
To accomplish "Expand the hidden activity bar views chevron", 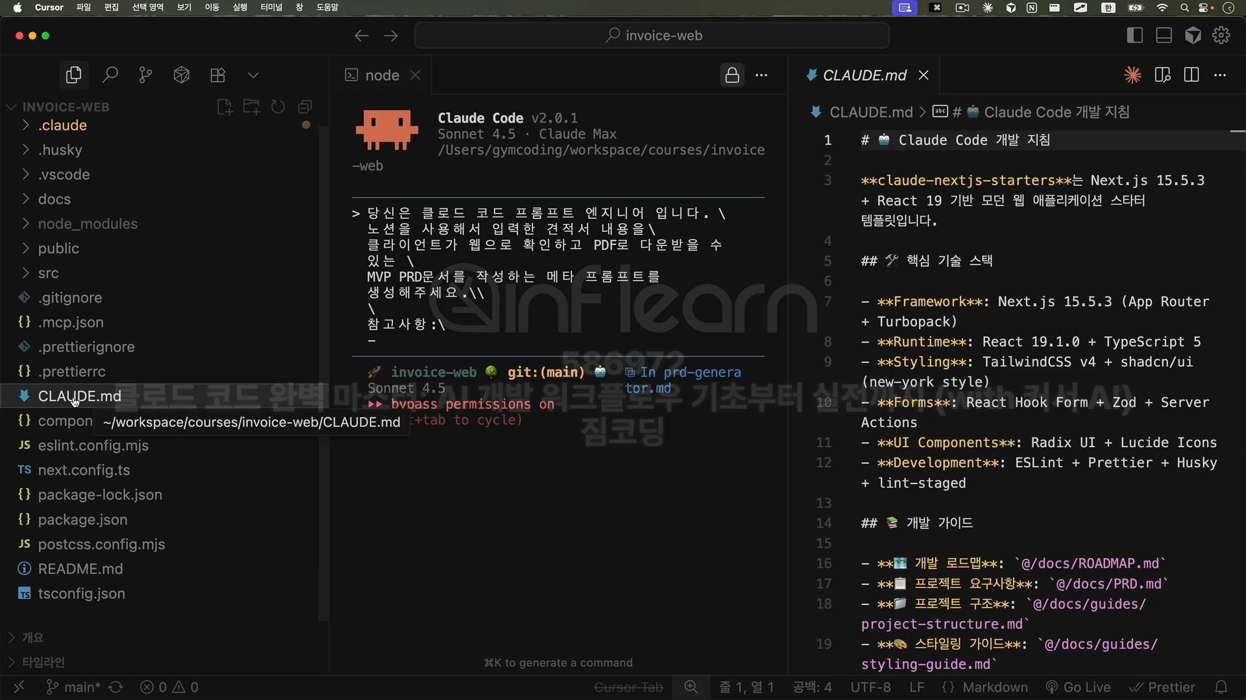I will (253, 75).
